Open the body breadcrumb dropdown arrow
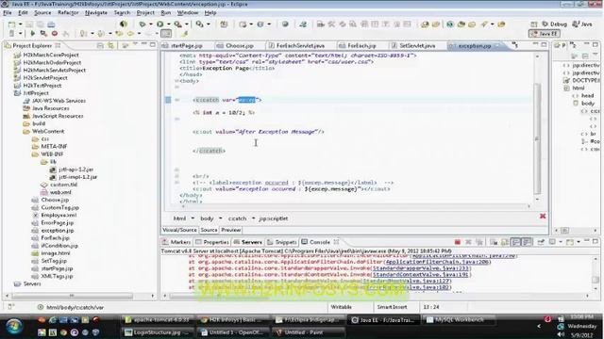Image resolution: width=604 pixels, height=339 pixels. (x=220, y=218)
